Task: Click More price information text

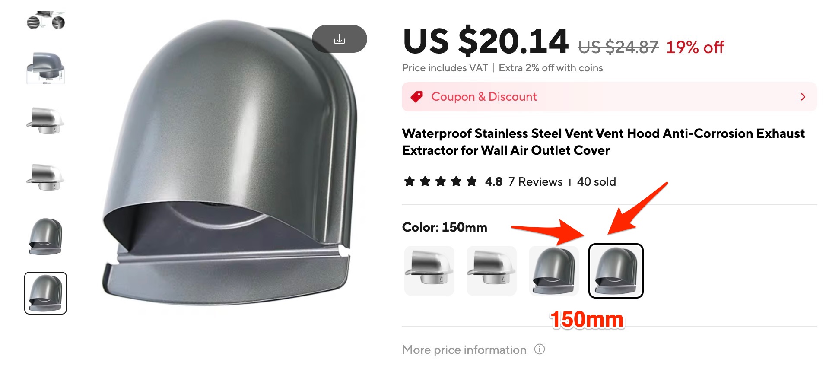Action: click(464, 350)
